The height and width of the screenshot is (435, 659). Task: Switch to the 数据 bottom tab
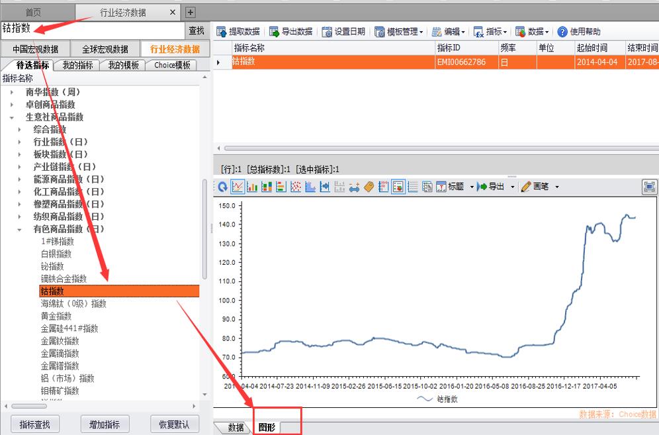click(x=236, y=428)
